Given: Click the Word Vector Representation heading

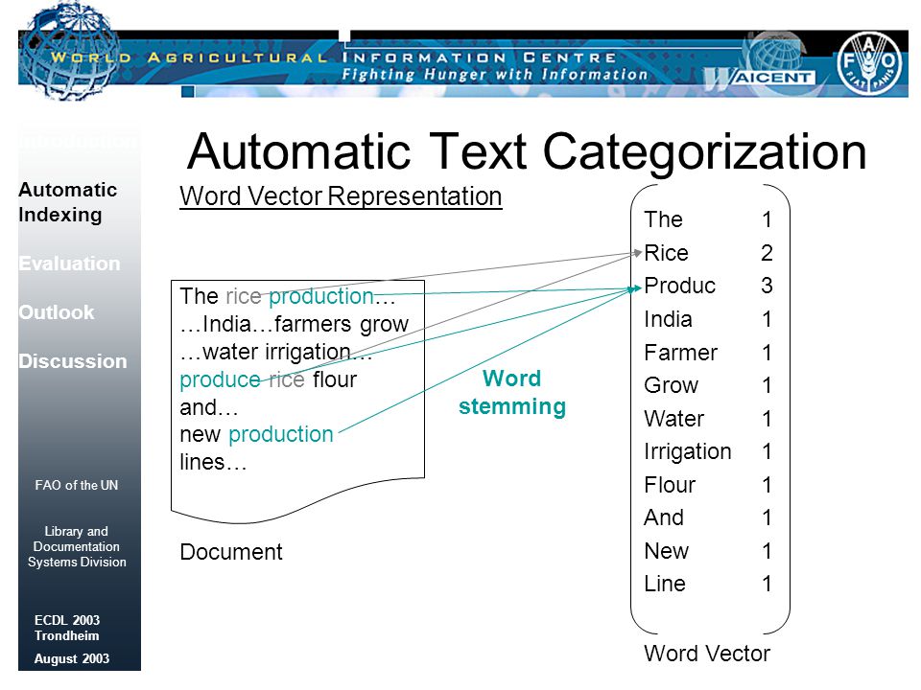Looking at the screenshot, I should 341,195.
